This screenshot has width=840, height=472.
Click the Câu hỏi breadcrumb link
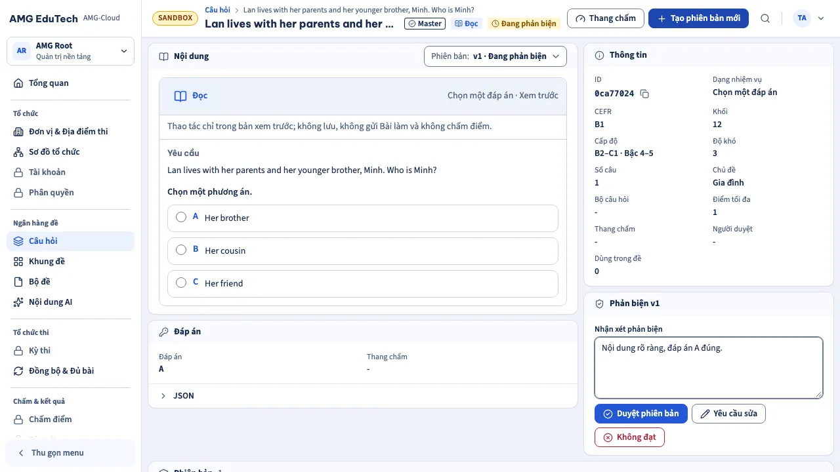point(217,10)
